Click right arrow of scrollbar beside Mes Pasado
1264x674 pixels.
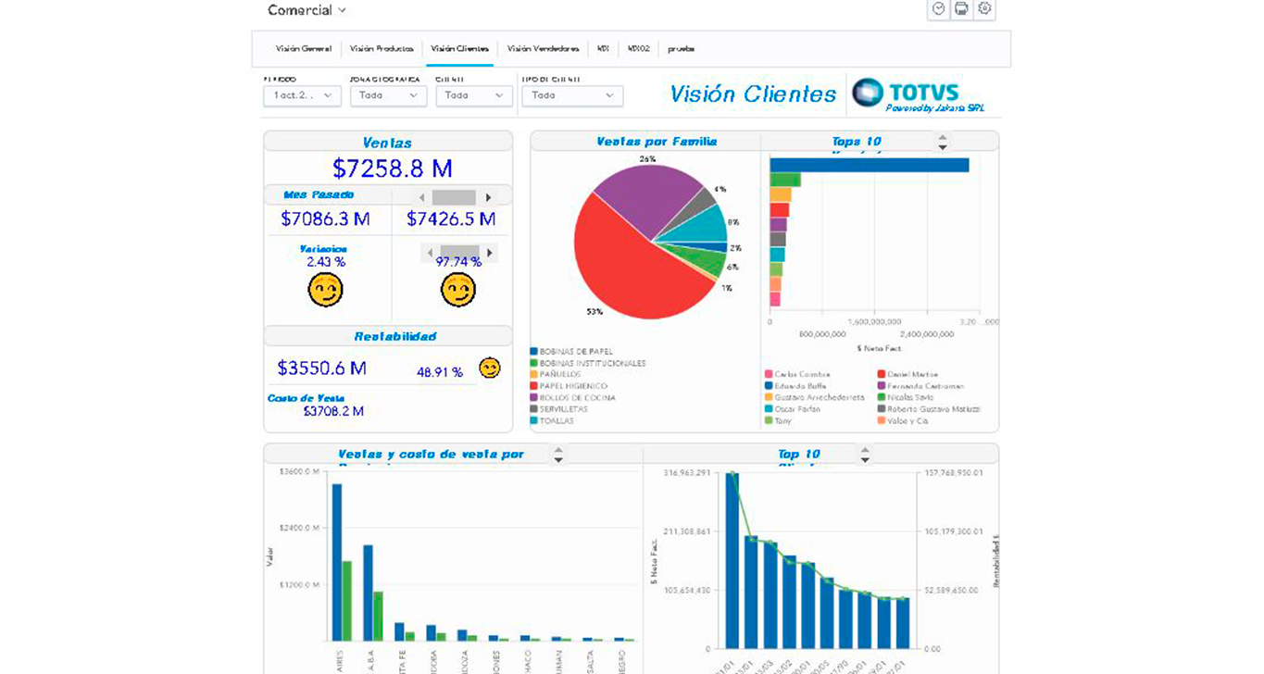pos(489,197)
